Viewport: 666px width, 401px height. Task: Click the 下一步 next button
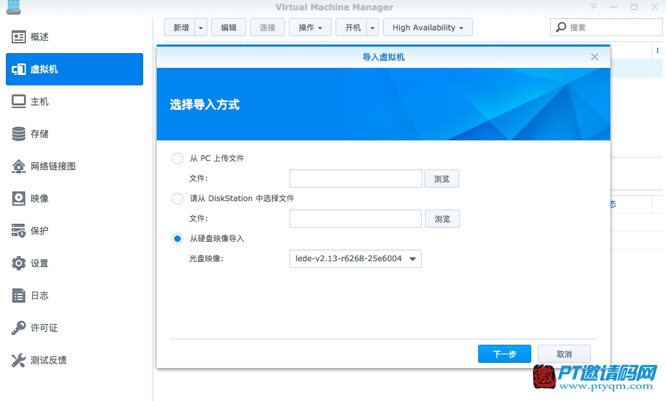tap(505, 354)
